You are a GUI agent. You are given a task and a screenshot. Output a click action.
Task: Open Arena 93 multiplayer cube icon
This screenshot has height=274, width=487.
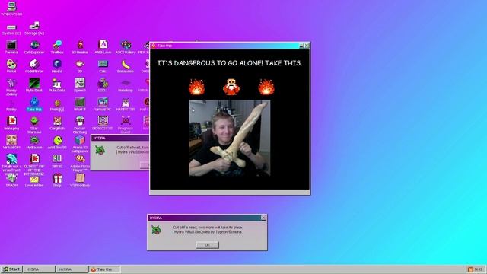click(80, 144)
